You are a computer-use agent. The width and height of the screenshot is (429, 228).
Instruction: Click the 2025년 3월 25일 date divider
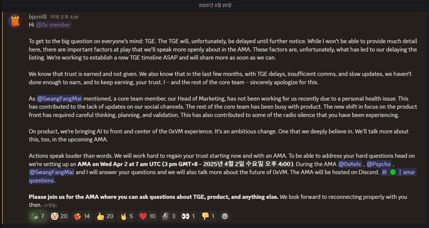point(215,5)
